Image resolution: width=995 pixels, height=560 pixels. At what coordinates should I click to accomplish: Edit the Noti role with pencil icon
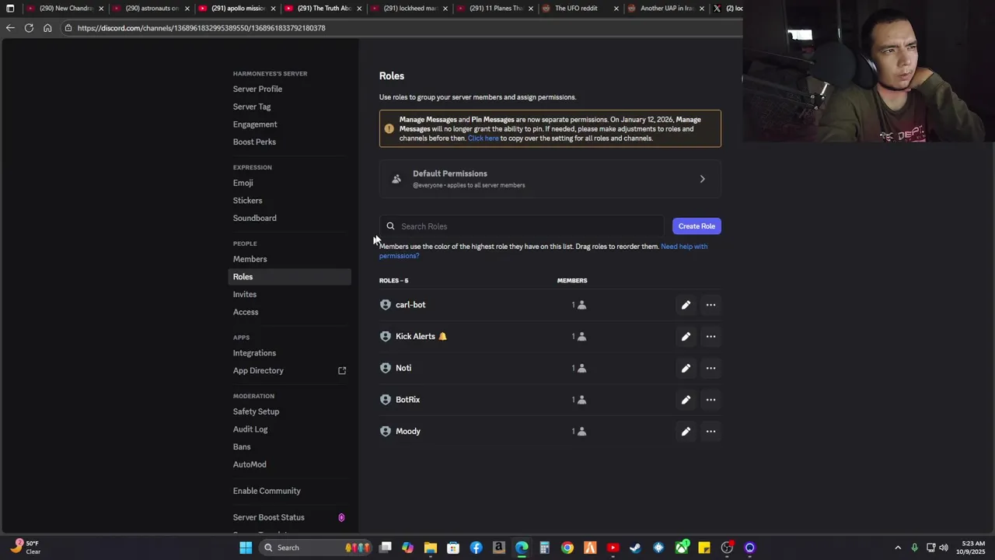pyautogui.click(x=686, y=368)
